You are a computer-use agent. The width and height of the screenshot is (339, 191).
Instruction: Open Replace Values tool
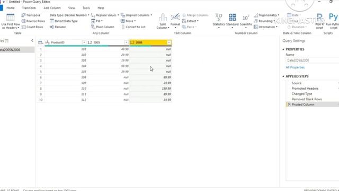coord(105,15)
